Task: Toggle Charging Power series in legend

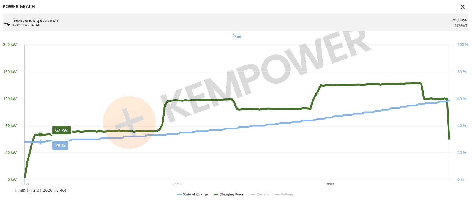Action: (232, 194)
